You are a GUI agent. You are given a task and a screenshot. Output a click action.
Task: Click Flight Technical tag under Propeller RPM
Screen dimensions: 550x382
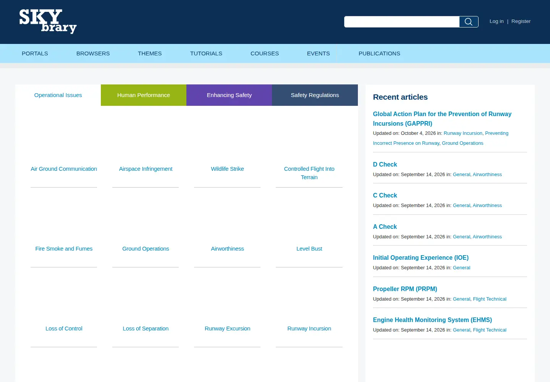[x=490, y=299]
